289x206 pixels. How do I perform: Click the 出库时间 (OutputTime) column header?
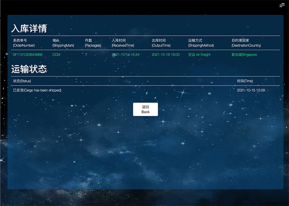161,43
